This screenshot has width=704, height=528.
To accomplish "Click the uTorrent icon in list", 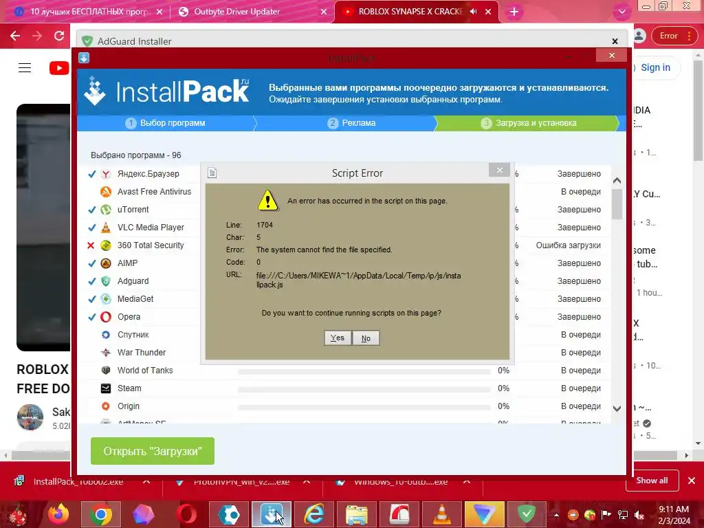I will (x=105, y=210).
